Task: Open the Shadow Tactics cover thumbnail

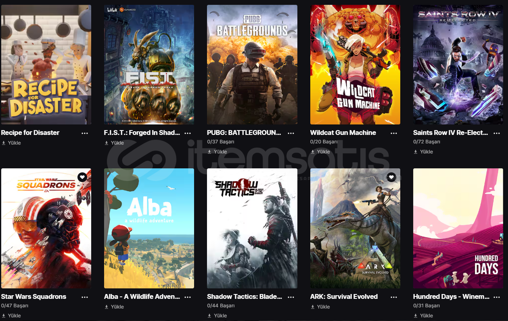Action: 252,228
